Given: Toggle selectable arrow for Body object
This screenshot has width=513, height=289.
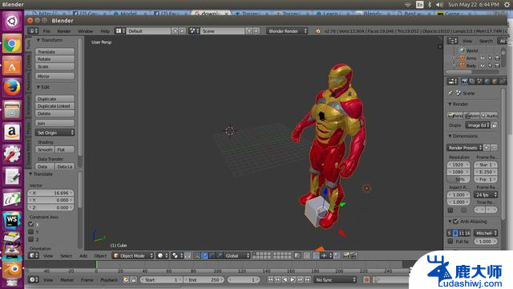Looking at the screenshot, I should point(490,66).
